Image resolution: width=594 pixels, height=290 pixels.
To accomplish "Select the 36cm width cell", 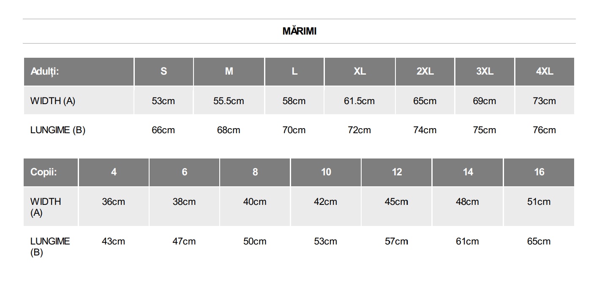I will [x=113, y=202].
